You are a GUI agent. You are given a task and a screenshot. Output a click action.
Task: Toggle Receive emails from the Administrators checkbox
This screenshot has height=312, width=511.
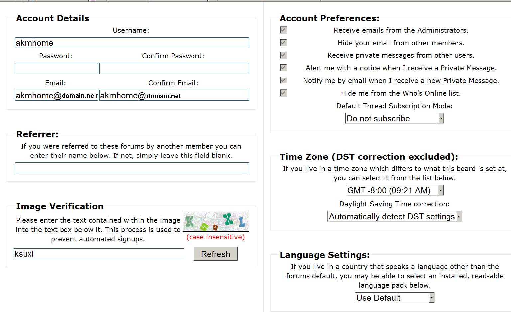point(284,30)
